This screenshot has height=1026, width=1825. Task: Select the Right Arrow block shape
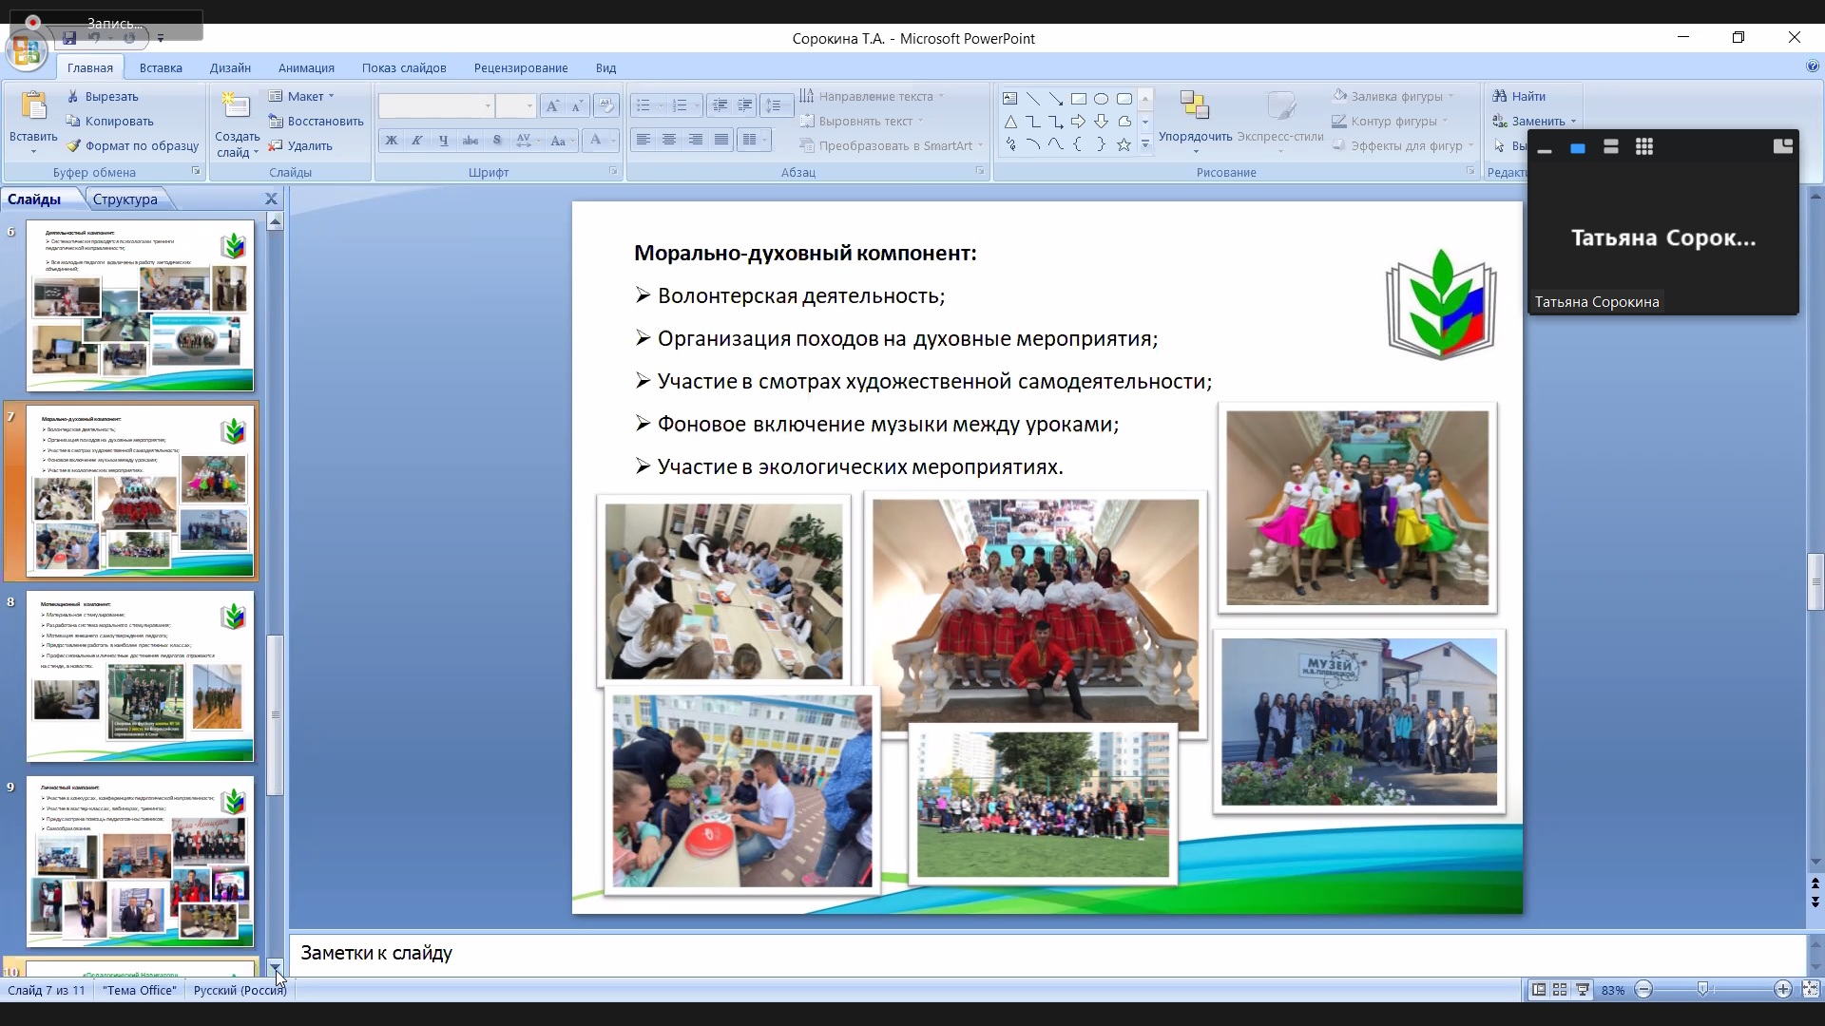click(x=1079, y=122)
